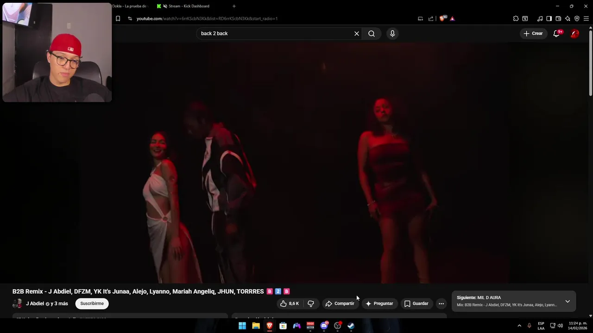The image size is (593, 333).
Task: Click the tray microphone indicator
Action: click(529, 326)
